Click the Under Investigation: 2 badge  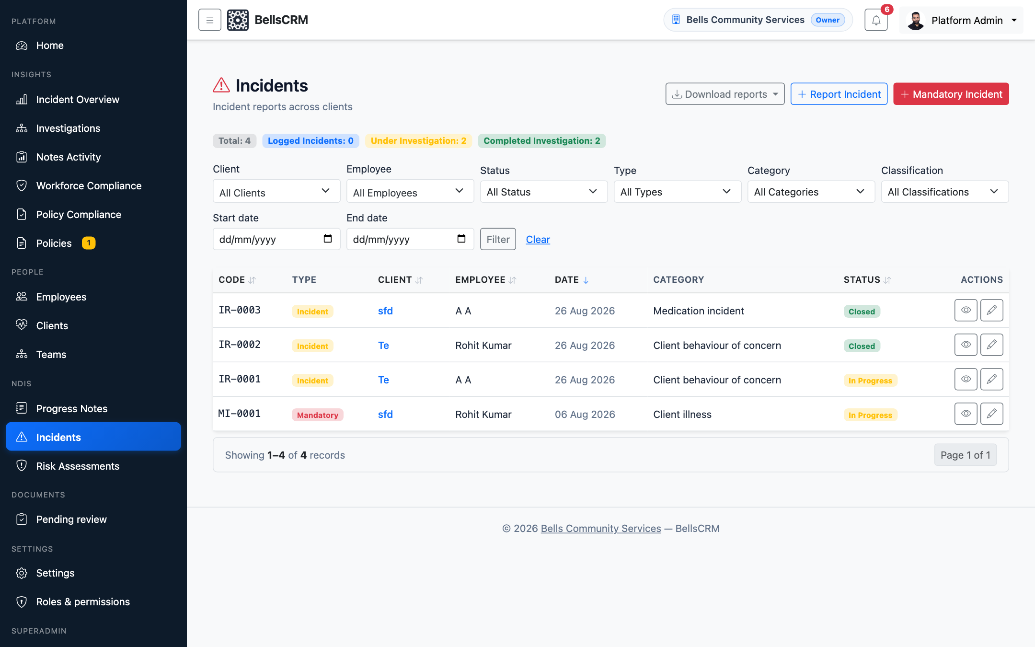(x=418, y=141)
